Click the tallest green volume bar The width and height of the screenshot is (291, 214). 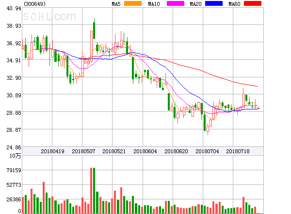pyautogui.click(x=94, y=191)
